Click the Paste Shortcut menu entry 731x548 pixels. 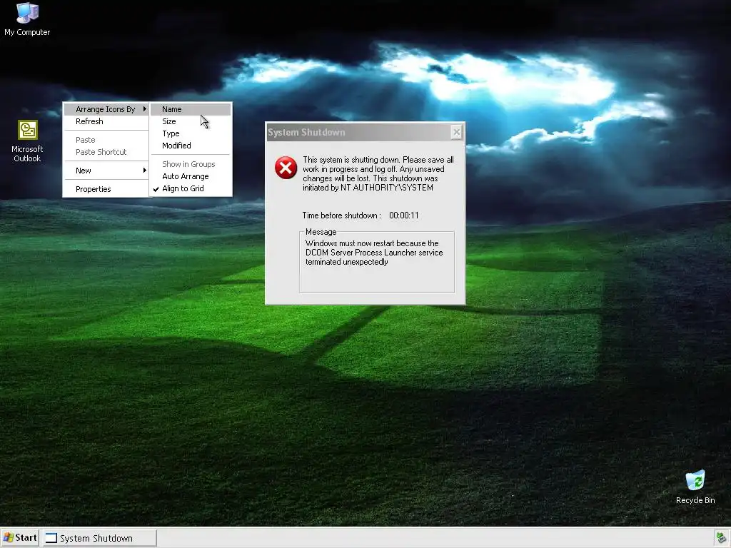(106, 152)
